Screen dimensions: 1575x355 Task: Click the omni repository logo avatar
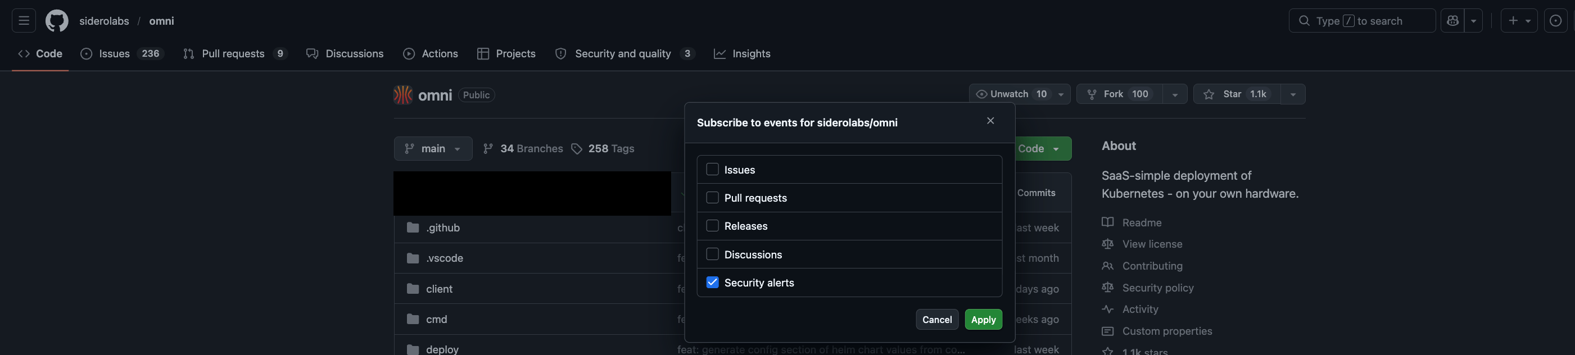(x=403, y=95)
